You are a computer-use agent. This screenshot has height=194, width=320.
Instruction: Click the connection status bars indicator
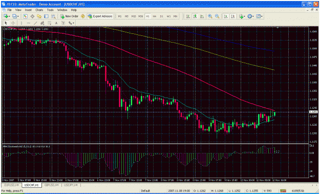click(283, 191)
